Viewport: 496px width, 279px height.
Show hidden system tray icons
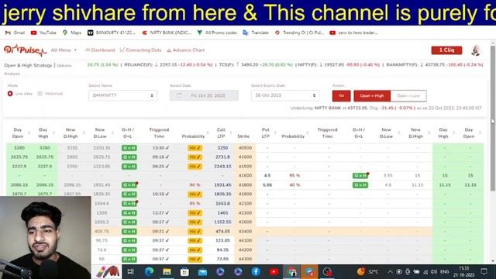[x=390, y=272]
